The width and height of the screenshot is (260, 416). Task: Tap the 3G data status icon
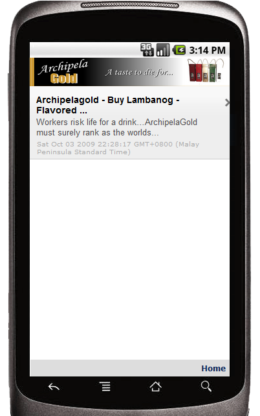coord(147,50)
